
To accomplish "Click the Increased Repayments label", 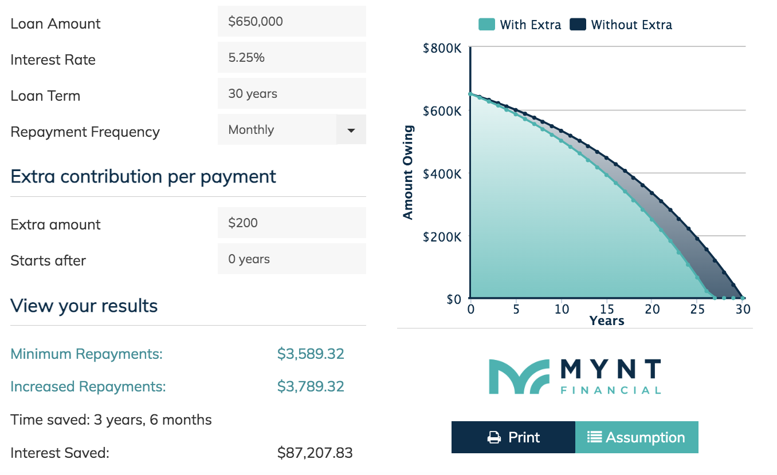I will pos(88,387).
